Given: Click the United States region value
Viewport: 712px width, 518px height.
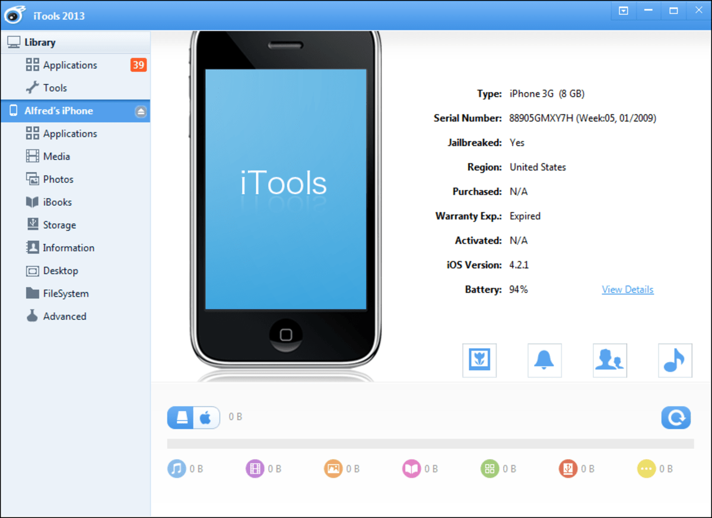Looking at the screenshot, I should pos(538,167).
